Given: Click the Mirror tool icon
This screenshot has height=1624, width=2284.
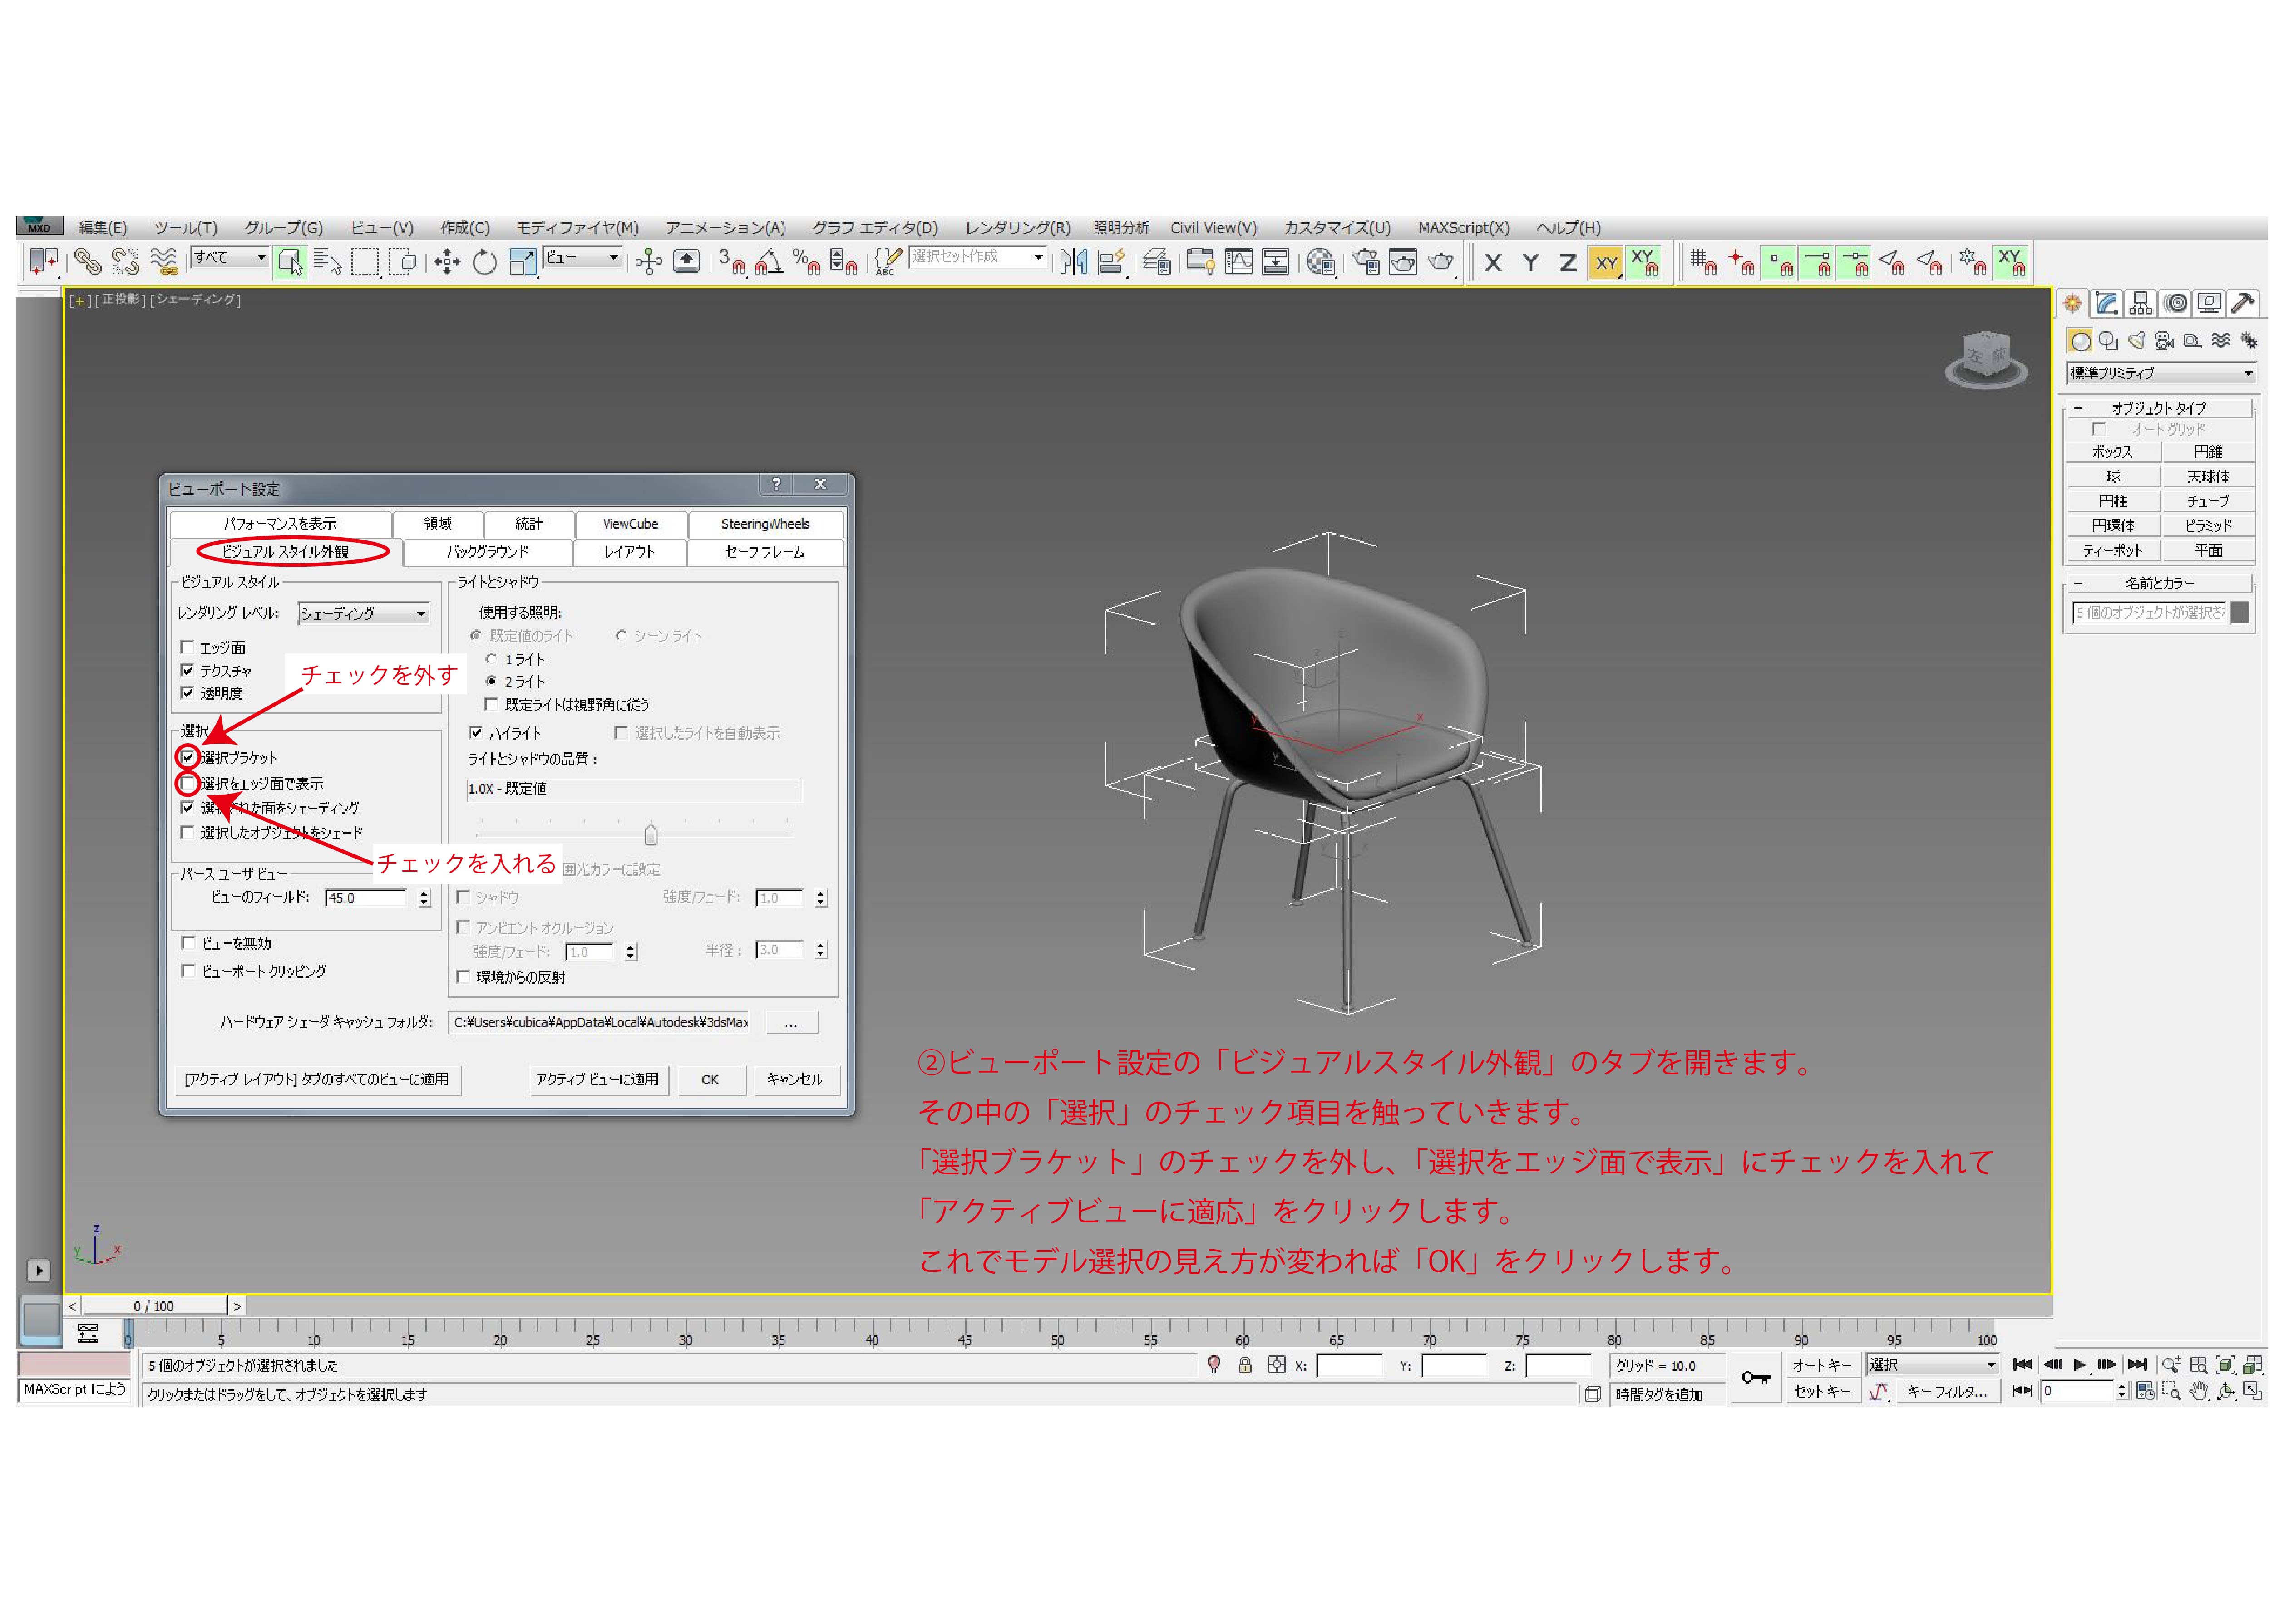Looking at the screenshot, I should tap(1074, 262).
